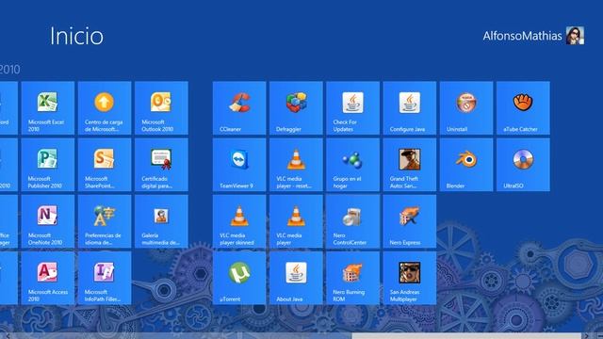Open the plain VLC media player tile
The width and height of the screenshot is (603, 339).
point(296,221)
